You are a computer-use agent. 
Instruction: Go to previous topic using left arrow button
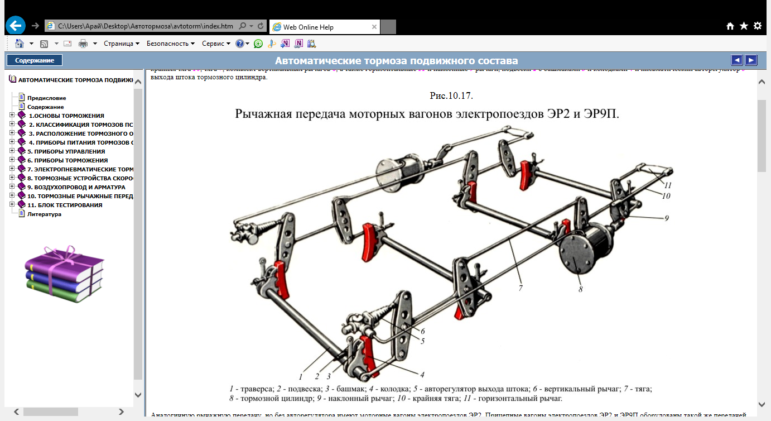tap(737, 60)
